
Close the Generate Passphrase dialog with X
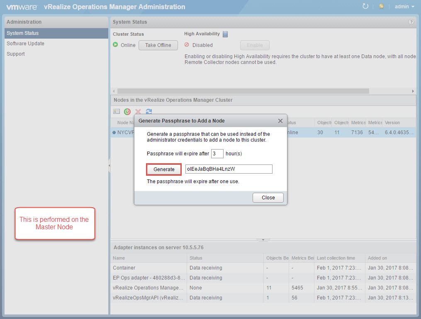(280, 121)
